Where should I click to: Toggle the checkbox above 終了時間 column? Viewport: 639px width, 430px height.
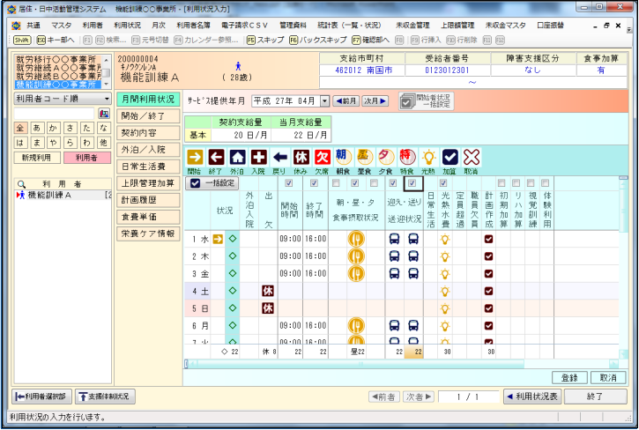point(315,183)
